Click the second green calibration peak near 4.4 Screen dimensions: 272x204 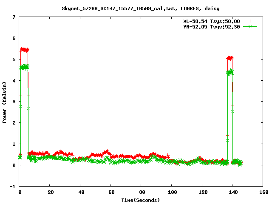(x=230, y=72)
